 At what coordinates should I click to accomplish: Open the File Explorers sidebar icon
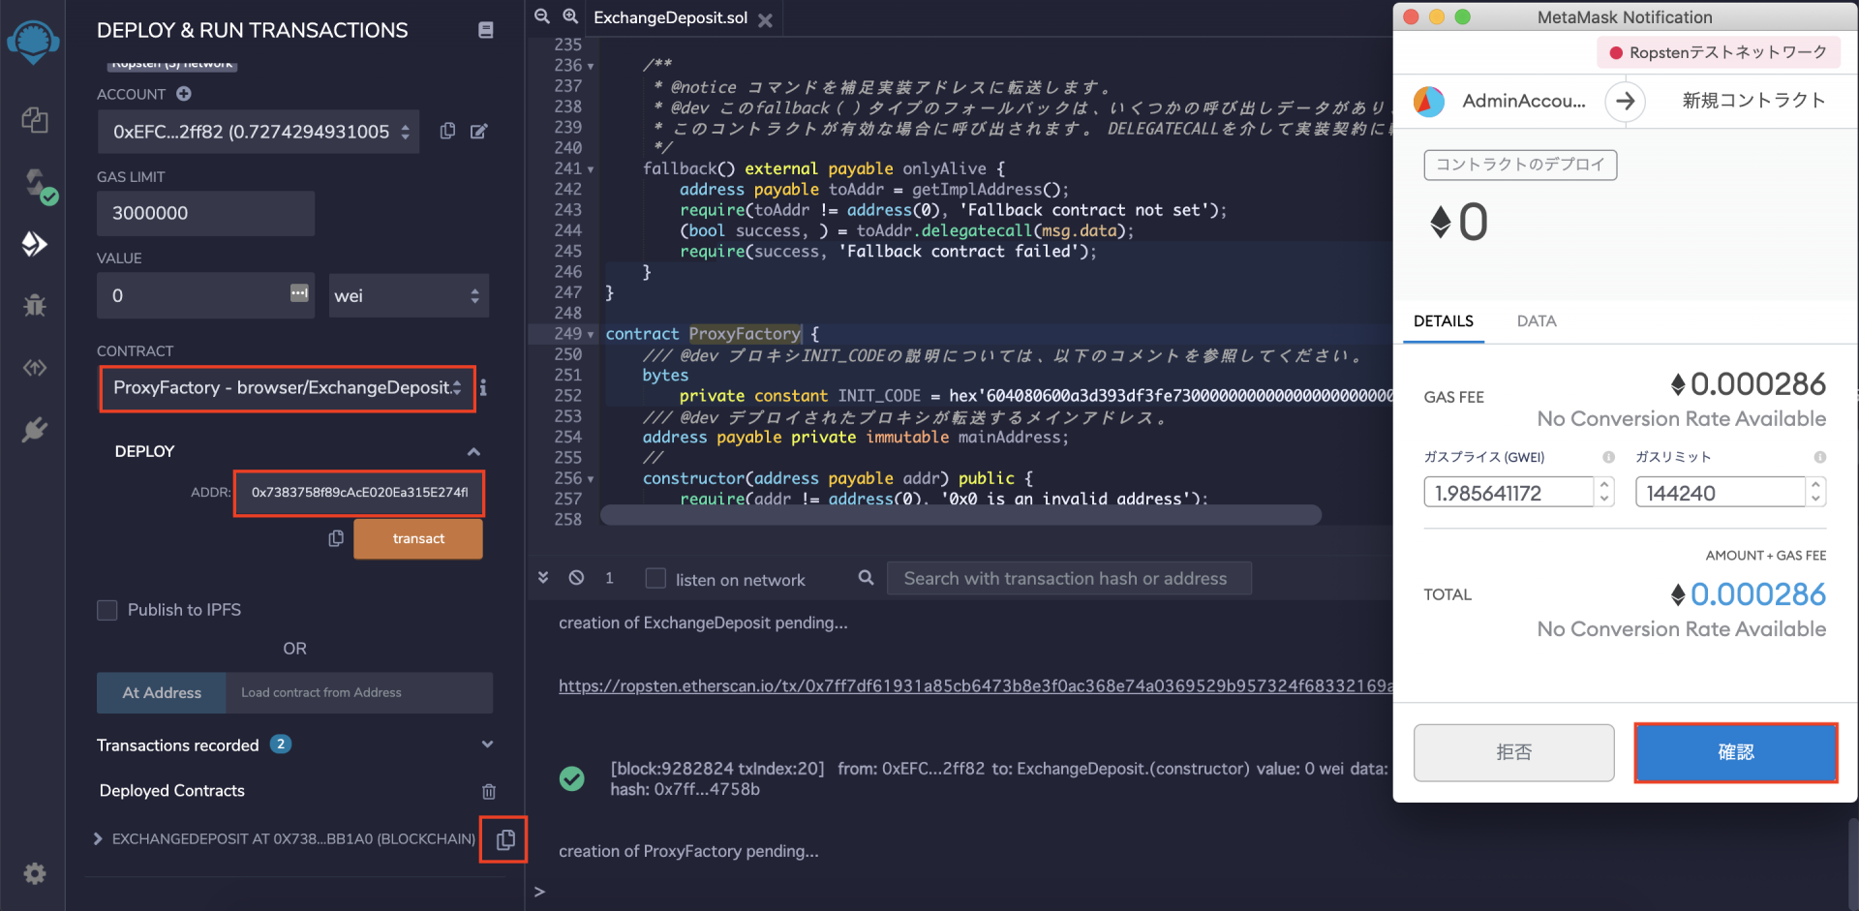(x=35, y=120)
